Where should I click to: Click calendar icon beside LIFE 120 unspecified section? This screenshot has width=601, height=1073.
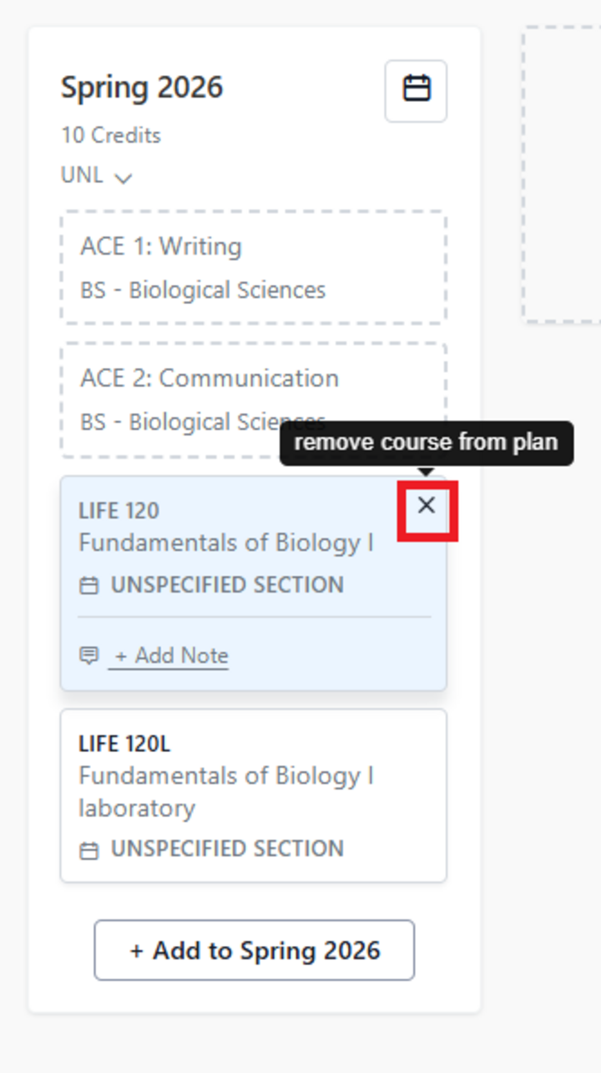88,586
